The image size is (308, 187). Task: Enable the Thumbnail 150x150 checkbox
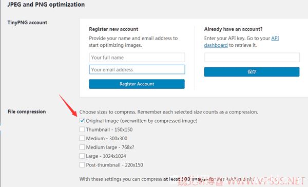coord(82,129)
